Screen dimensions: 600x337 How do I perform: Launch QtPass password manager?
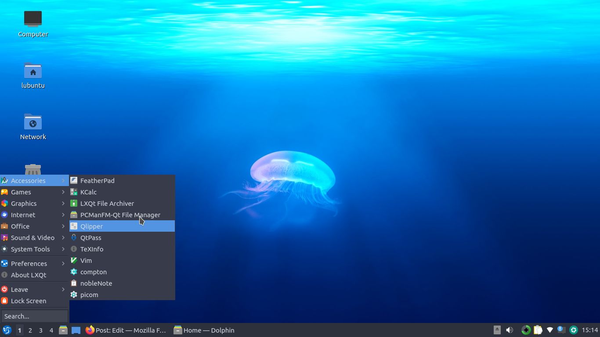(x=122, y=237)
